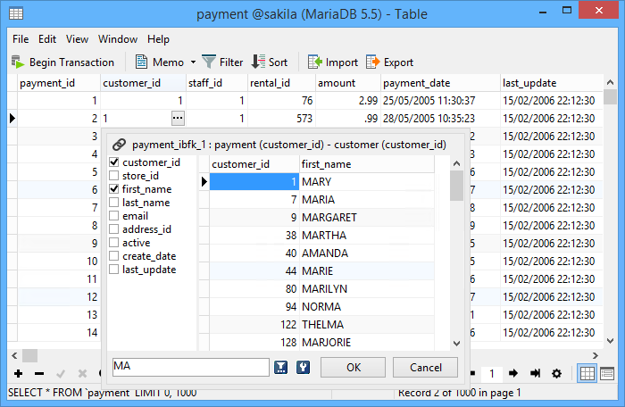Select the MARGARET row in popup
This screenshot has height=407, width=625.
point(322,217)
